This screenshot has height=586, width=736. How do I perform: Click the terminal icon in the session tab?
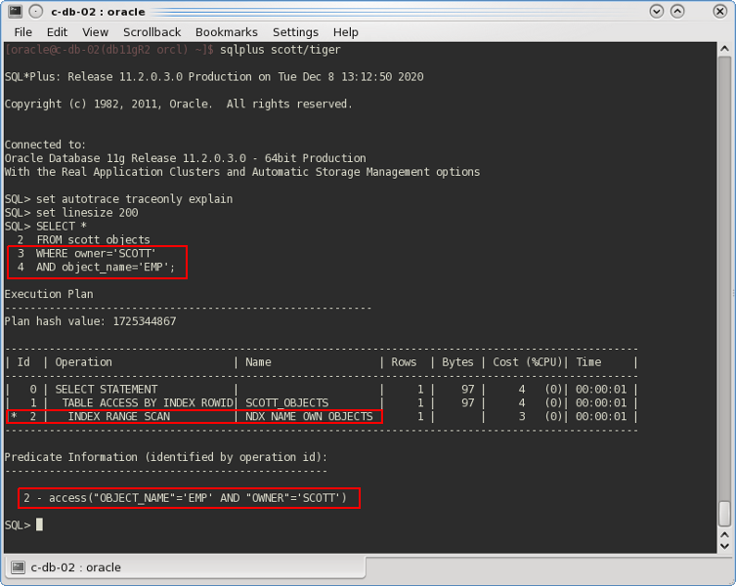pos(18,567)
